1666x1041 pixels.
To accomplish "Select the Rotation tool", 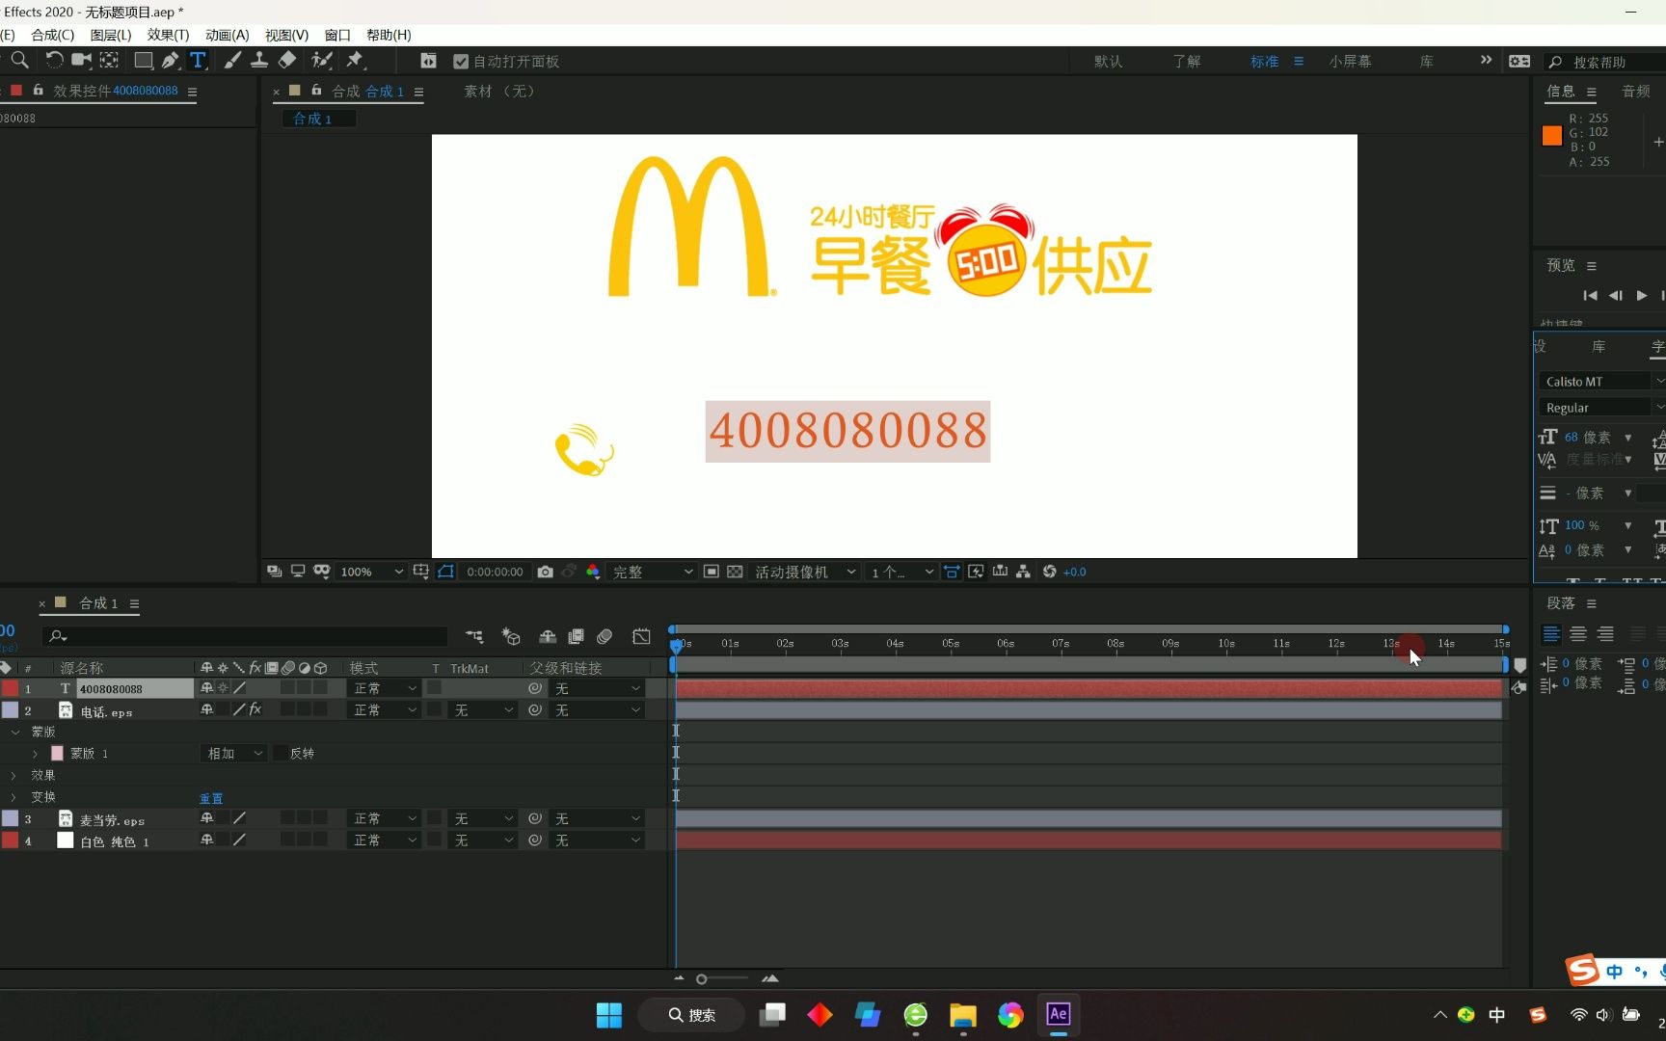I will (54, 60).
